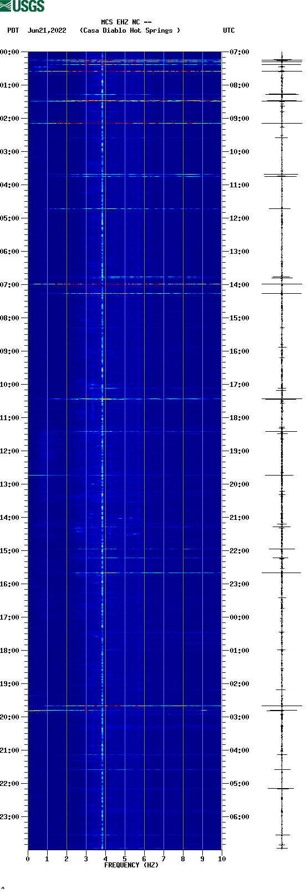The height and width of the screenshot is (894, 306).
Task: Click the UTC '06:00' time label
Action: [x=239, y=817]
